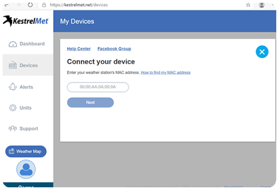The image size is (280, 191).
Task: Click the Connect your device heading
Action: click(101, 62)
